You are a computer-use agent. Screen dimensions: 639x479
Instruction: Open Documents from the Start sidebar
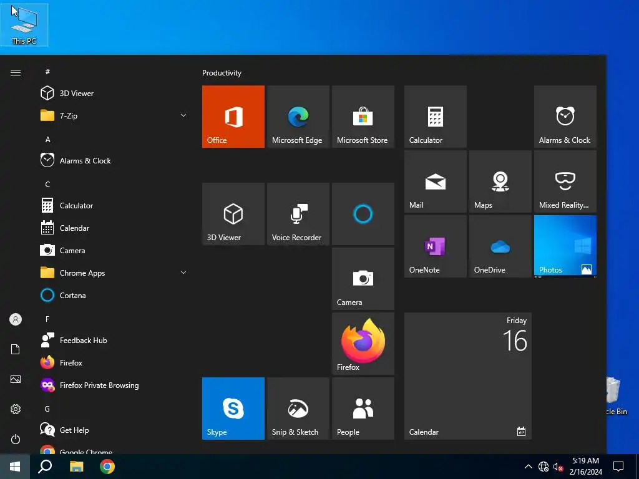coord(16,349)
